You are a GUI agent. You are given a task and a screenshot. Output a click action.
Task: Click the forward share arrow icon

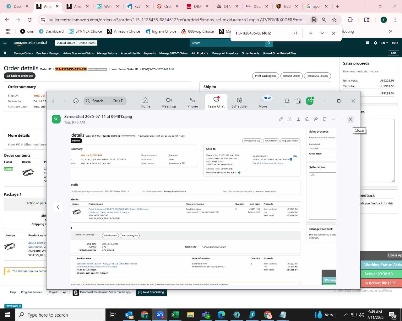(x=316, y=119)
